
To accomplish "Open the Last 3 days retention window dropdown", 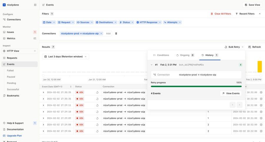I will [65, 57].
